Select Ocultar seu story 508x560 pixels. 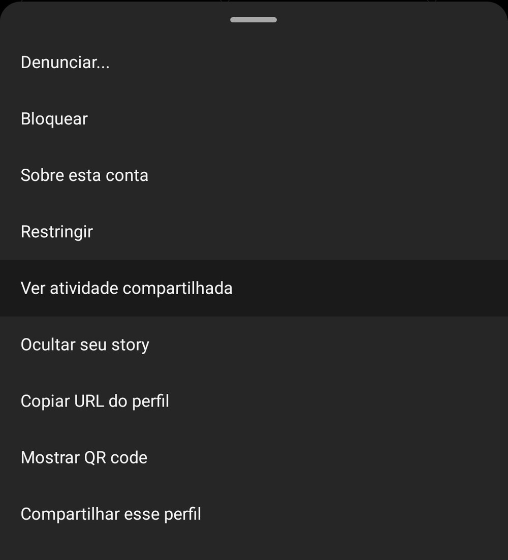pyautogui.click(x=85, y=345)
